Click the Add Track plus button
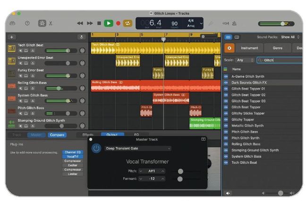The image size is (307, 201). click(x=12, y=37)
